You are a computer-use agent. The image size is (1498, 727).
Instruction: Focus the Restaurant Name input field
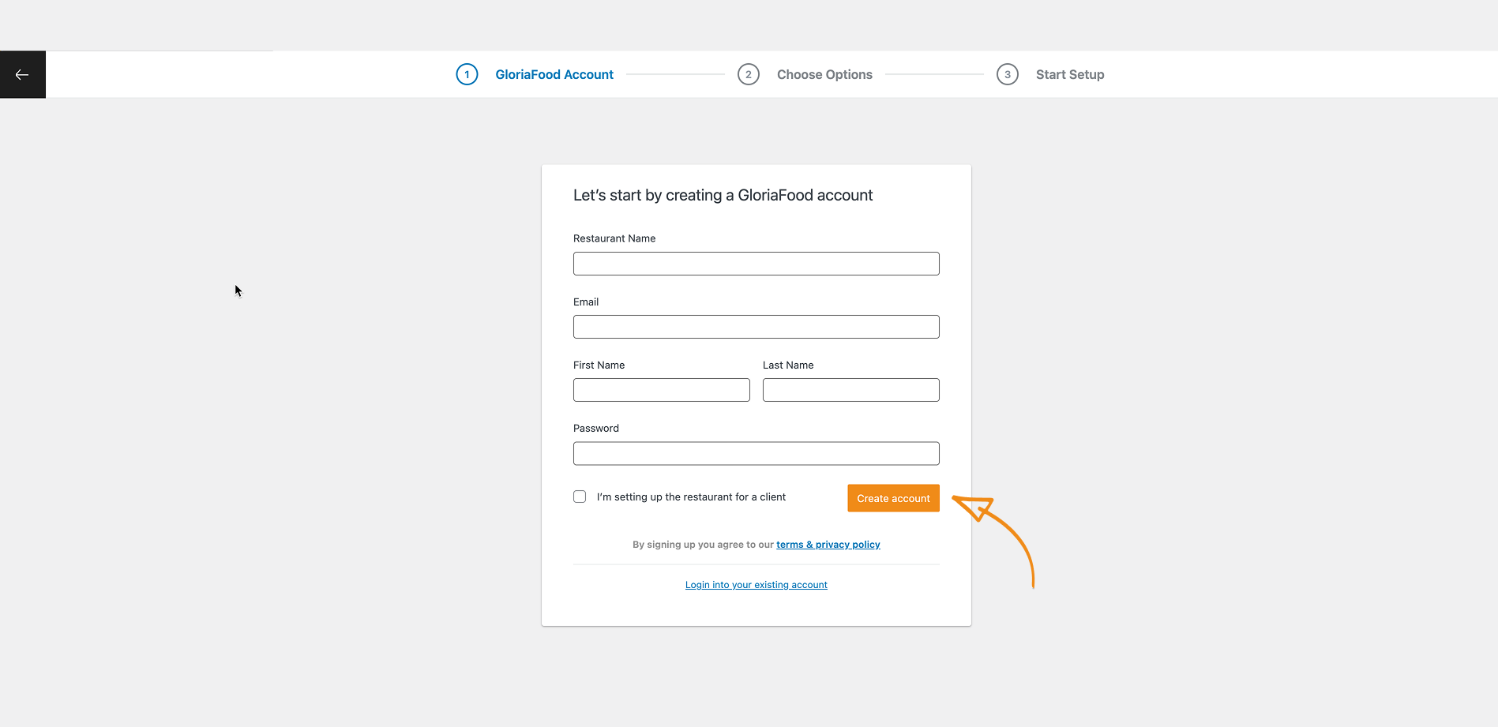tap(756, 264)
